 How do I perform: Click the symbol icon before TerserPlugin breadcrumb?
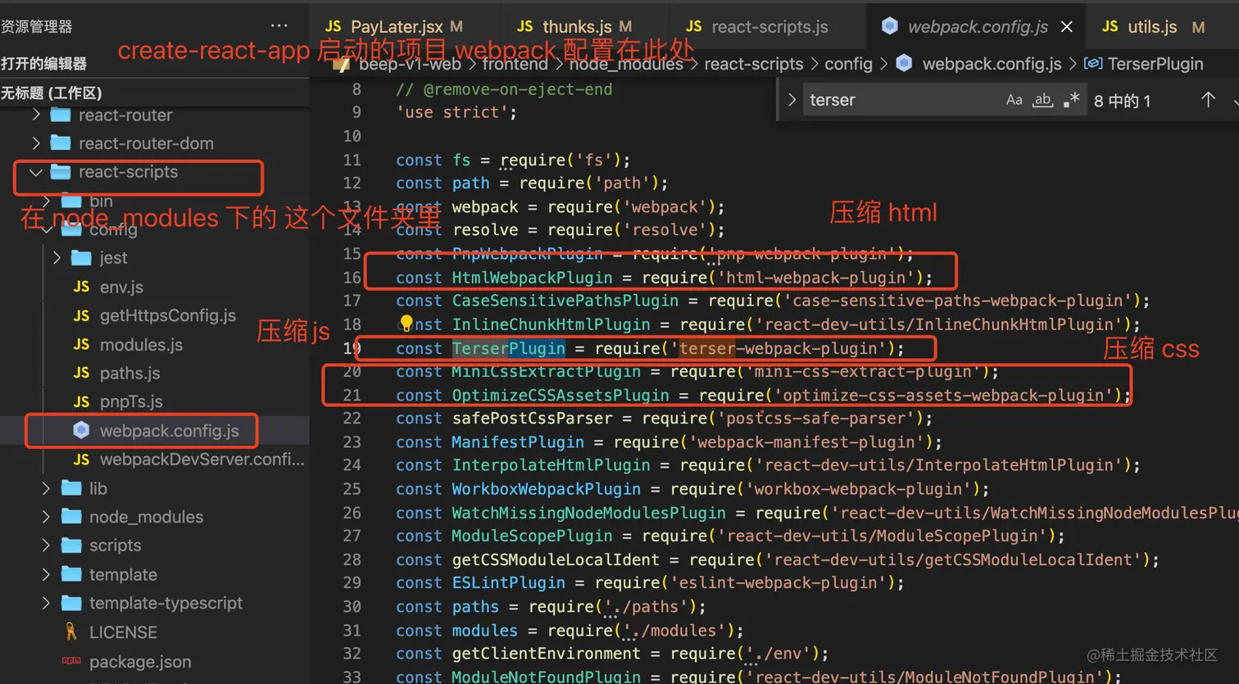pos(1092,63)
